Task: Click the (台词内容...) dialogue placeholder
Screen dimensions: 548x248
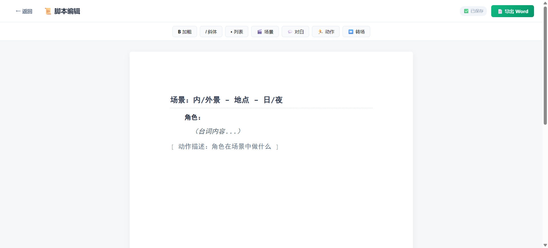Action: point(218,131)
